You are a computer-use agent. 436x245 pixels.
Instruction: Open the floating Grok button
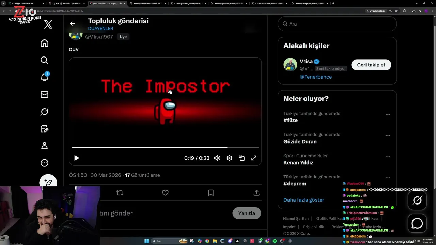pos(417,200)
